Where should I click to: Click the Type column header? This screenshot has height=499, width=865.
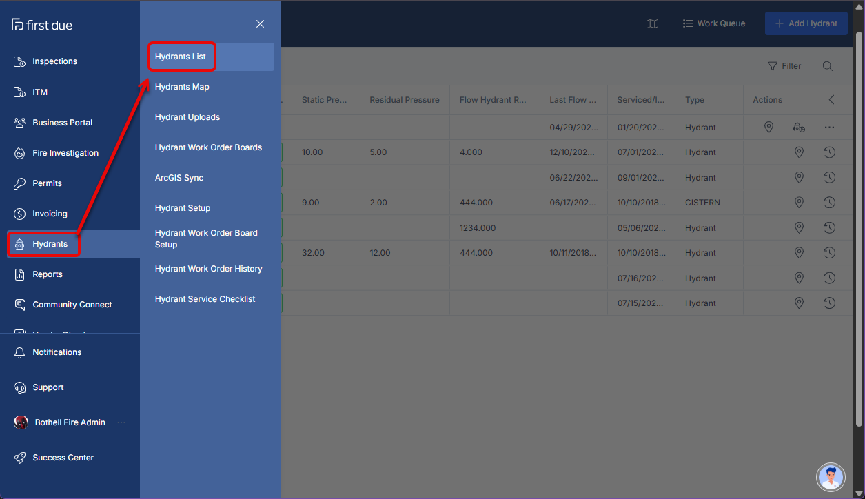click(695, 100)
